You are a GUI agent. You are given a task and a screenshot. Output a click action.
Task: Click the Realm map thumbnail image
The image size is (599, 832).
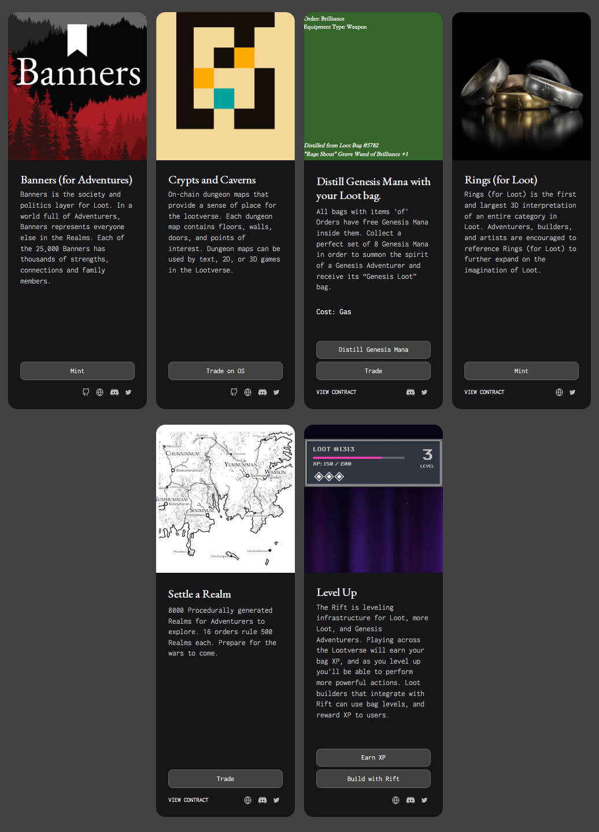coord(225,499)
